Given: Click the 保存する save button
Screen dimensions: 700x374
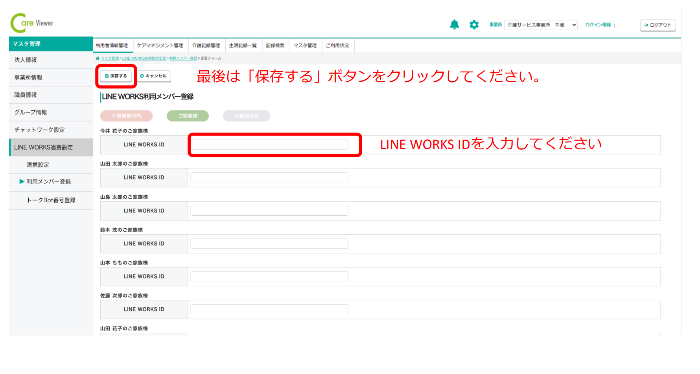Looking at the screenshot, I should tap(116, 76).
